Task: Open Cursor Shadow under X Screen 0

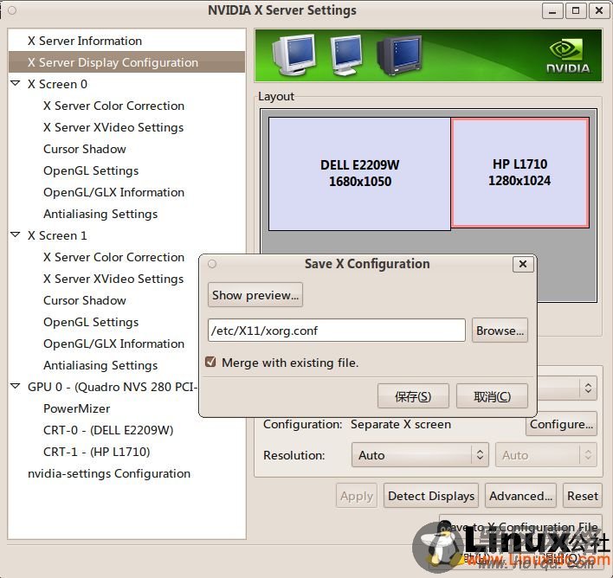Action: pyautogui.click(x=85, y=149)
